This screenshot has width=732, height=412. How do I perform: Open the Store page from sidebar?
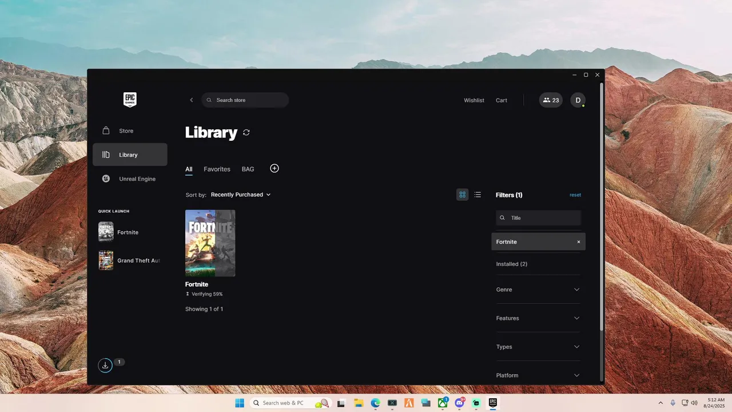pos(130,131)
